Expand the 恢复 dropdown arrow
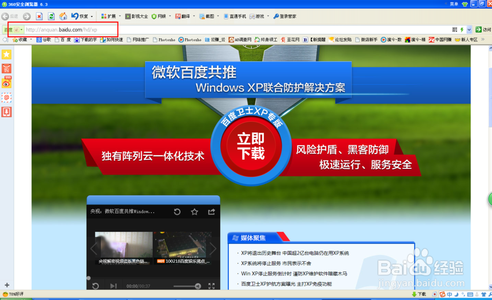 (x=92, y=16)
